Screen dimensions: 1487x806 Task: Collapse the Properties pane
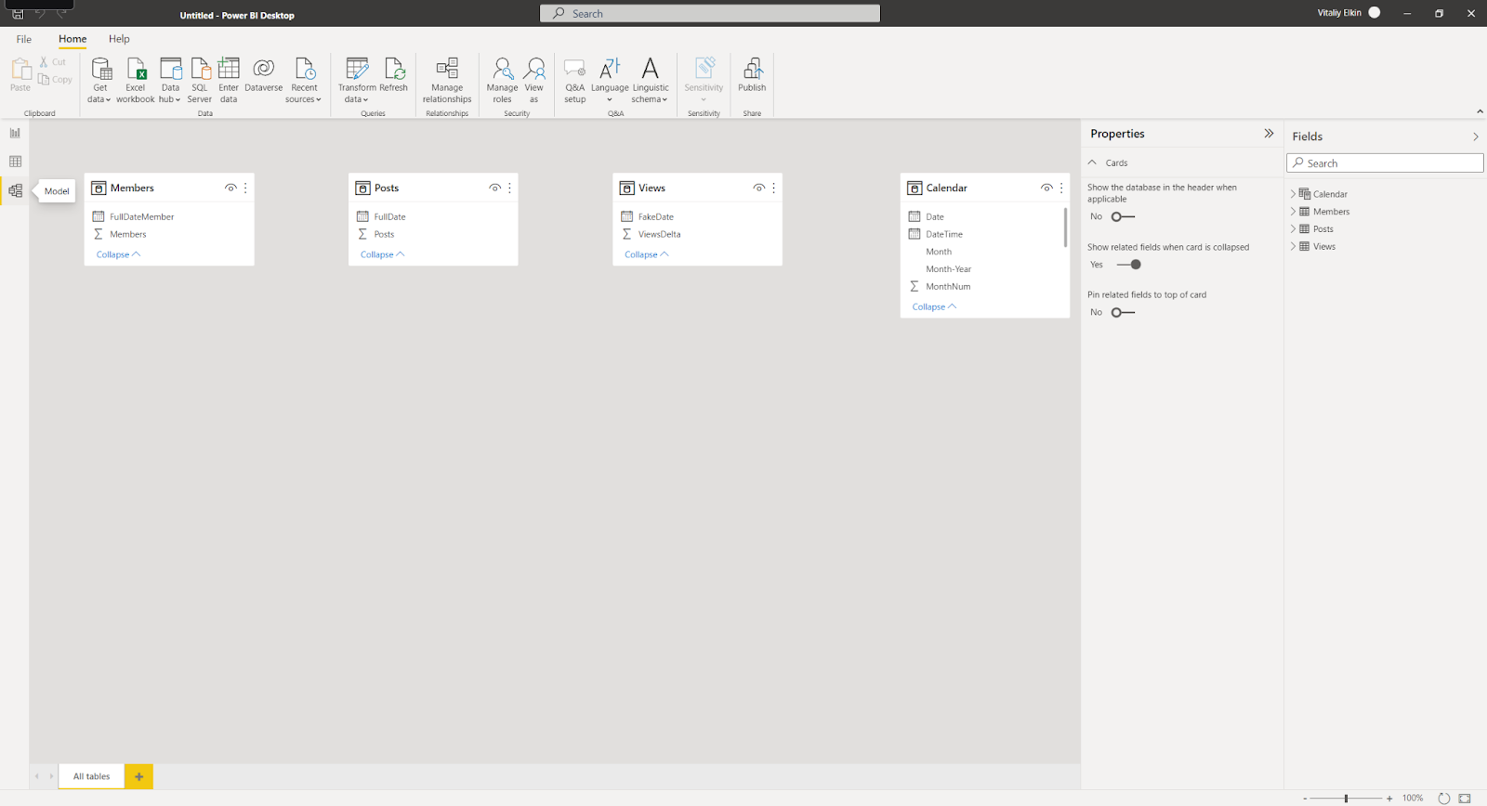pos(1269,134)
